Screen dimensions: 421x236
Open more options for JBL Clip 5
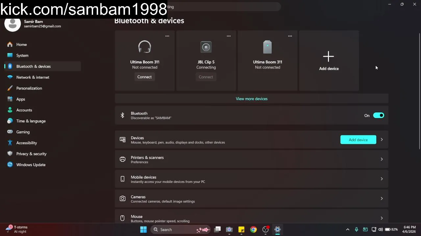pos(229,36)
